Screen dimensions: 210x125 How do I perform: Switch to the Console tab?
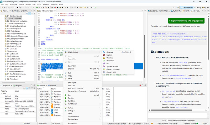pyautogui.click(x=53, y=86)
